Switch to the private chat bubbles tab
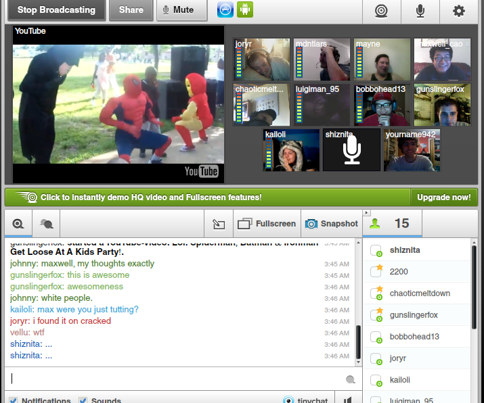Screen dimensions: 484x403 tap(46, 224)
